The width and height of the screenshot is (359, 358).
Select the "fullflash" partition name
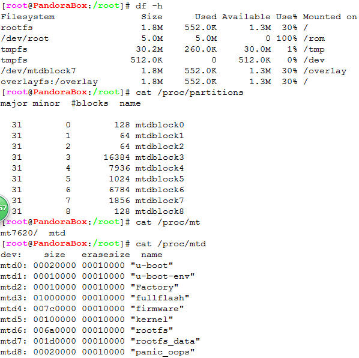160,298
